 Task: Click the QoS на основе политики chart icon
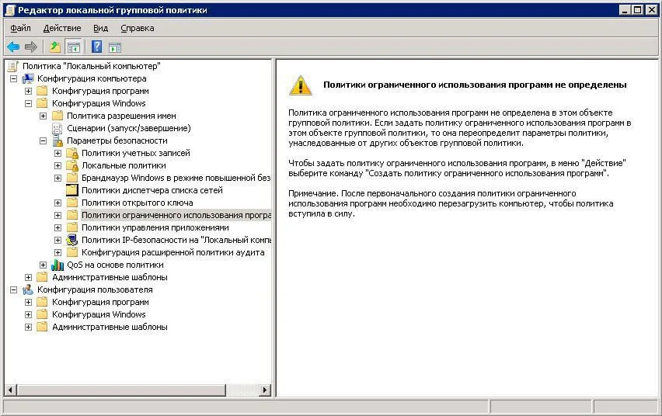pyautogui.click(x=57, y=265)
